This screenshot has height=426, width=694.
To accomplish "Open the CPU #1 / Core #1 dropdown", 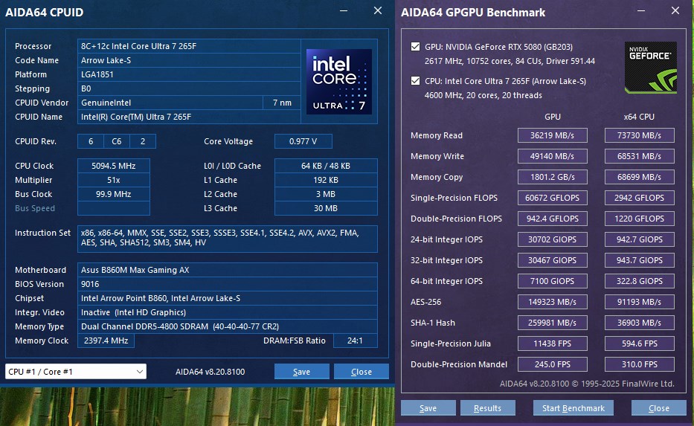I will point(75,372).
